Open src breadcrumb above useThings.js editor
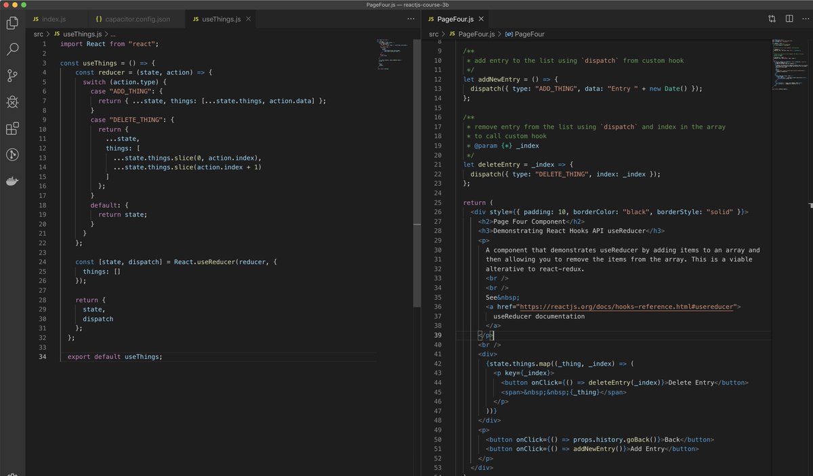 point(38,34)
